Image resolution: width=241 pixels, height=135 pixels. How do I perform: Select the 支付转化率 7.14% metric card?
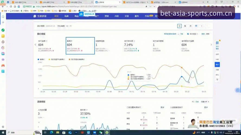137,46
